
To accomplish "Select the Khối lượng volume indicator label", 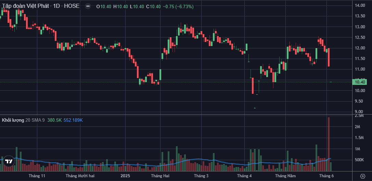I will pos(13,120).
